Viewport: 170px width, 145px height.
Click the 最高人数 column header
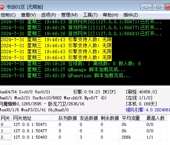click(x=155, y=118)
